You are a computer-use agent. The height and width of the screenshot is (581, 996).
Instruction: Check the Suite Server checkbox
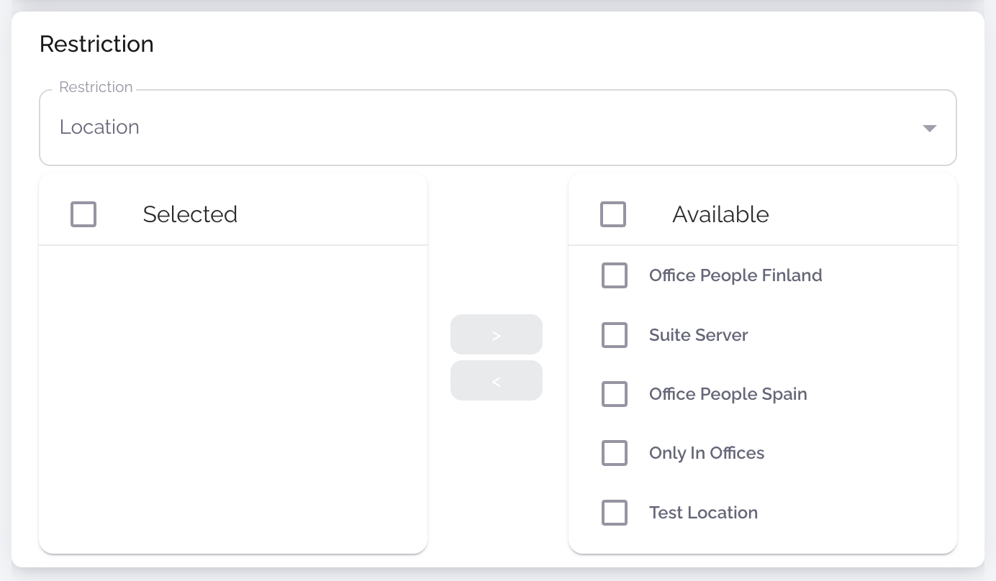pos(615,335)
